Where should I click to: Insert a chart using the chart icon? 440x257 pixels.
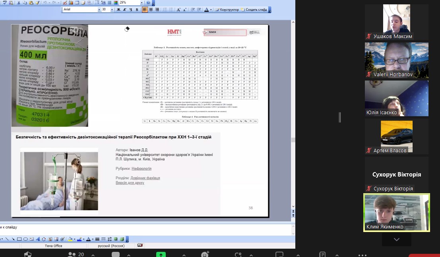click(x=71, y=3)
